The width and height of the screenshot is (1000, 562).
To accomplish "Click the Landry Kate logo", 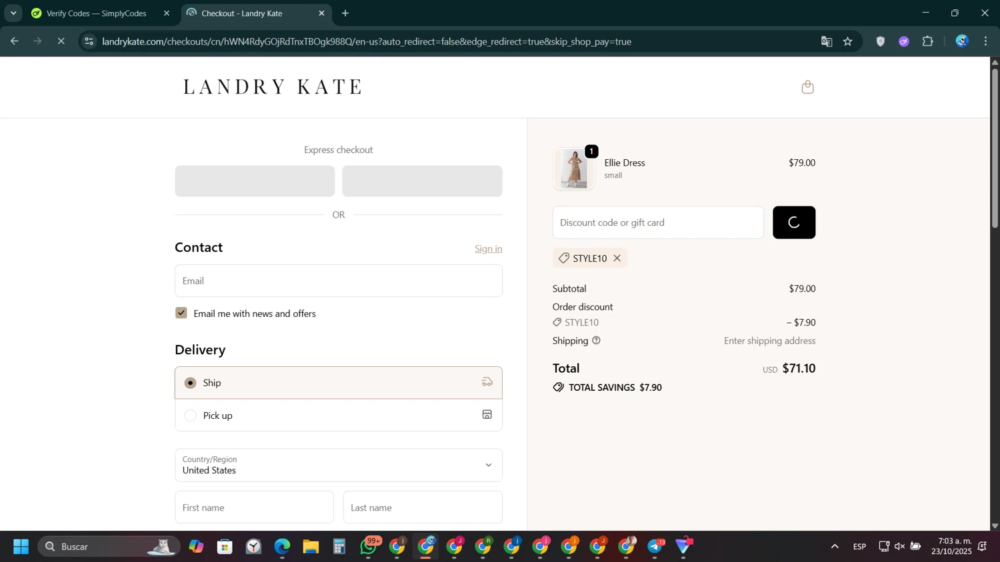I will point(273,87).
